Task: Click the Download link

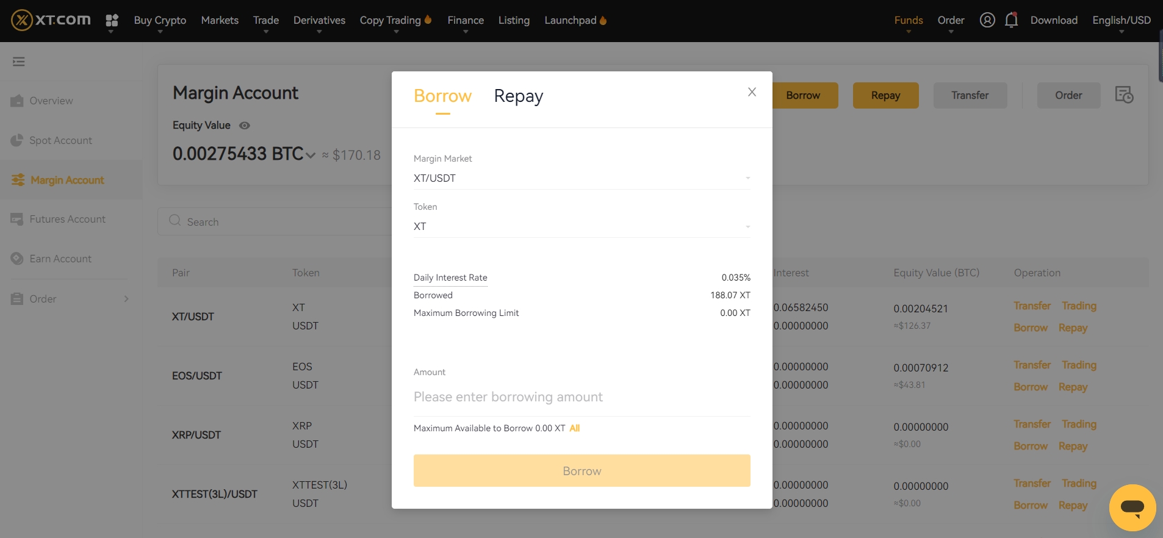Action: tap(1054, 20)
